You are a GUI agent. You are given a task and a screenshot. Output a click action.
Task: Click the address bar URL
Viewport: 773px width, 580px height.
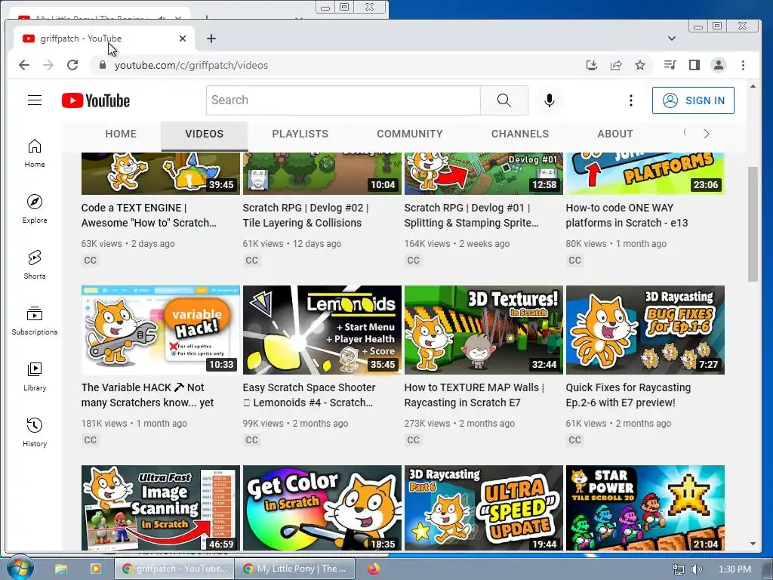point(191,65)
